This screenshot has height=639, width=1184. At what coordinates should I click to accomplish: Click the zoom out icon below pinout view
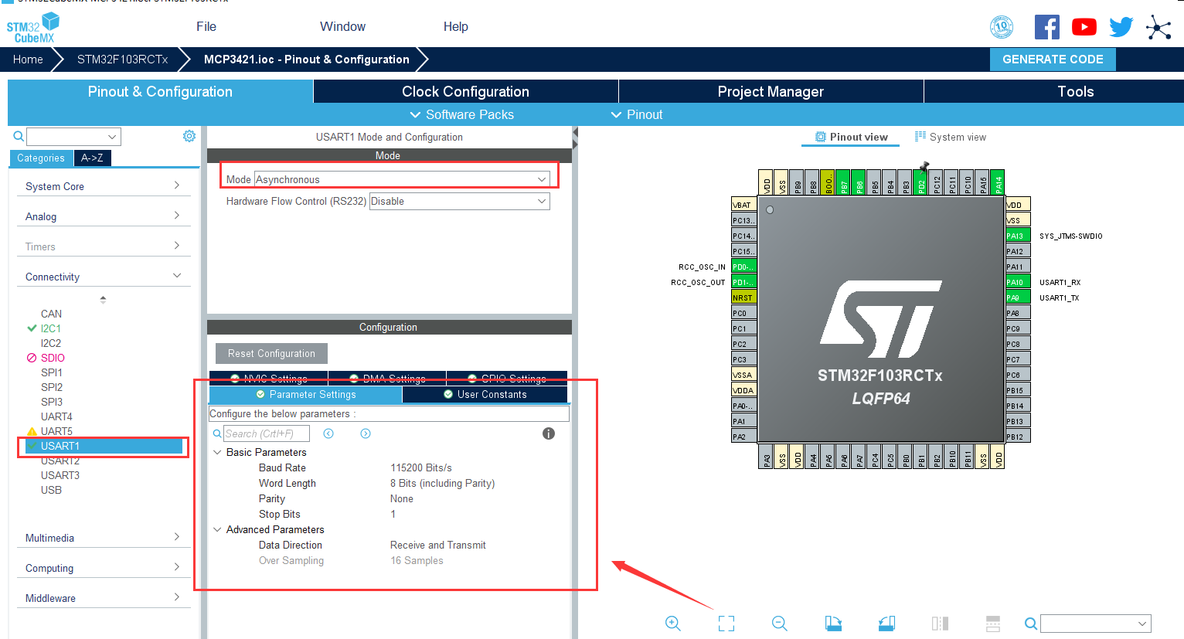pyautogui.click(x=779, y=624)
